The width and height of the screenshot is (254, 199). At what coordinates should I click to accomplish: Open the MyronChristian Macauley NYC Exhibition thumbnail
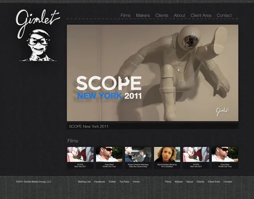coord(167,158)
